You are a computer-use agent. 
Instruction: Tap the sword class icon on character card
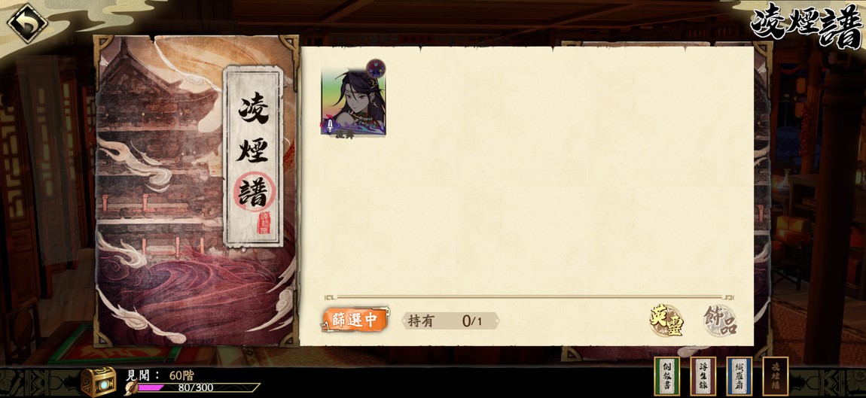coord(331,126)
